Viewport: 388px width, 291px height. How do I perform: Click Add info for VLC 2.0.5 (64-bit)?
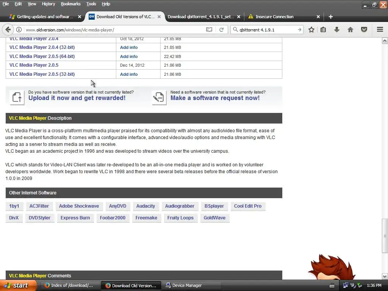(129, 56)
